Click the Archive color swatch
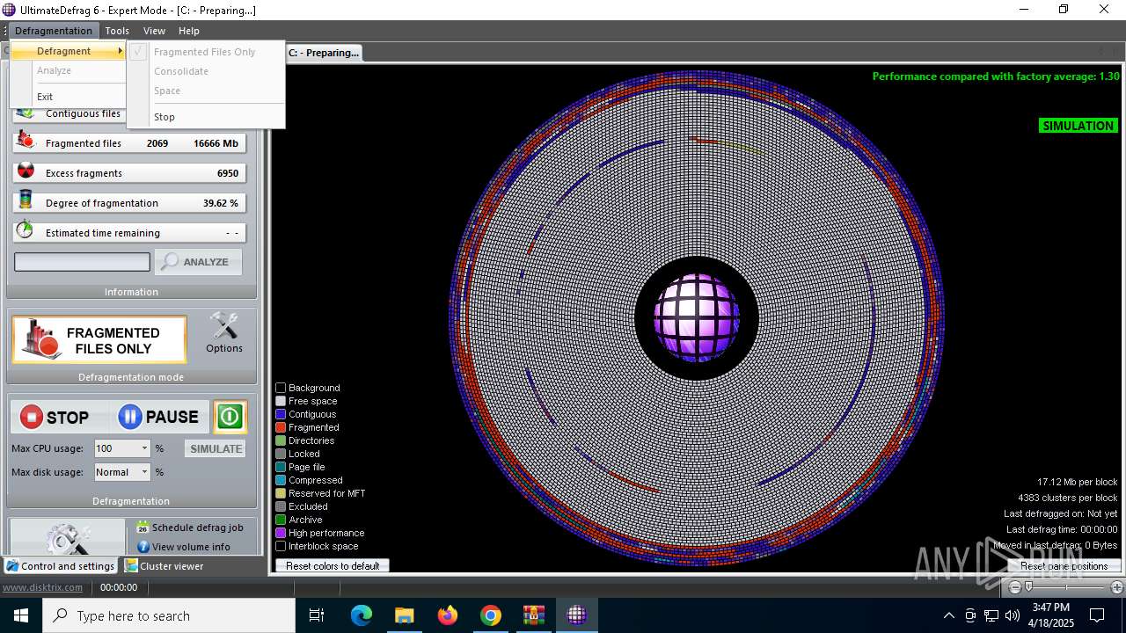The width and height of the screenshot is (1126, 633). tap(281, 520)
